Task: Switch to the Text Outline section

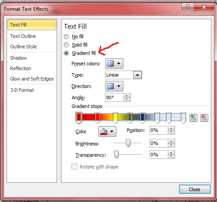Action: pos(23,36)
